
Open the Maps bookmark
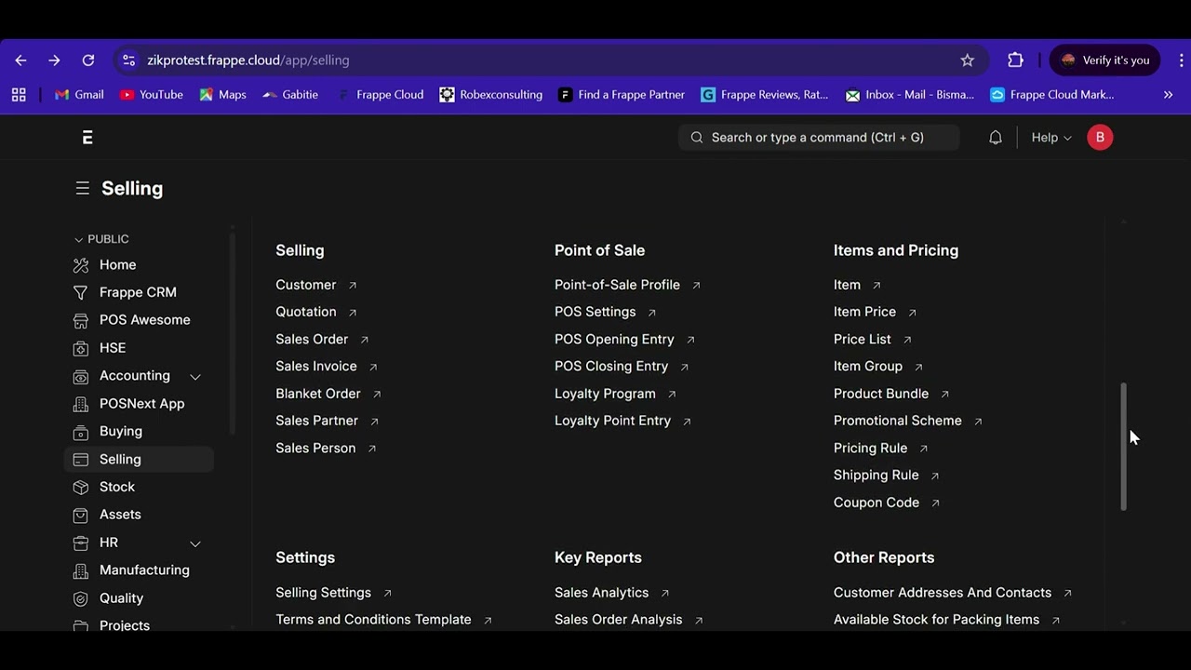pyautogui.click(x=222, y=94)
